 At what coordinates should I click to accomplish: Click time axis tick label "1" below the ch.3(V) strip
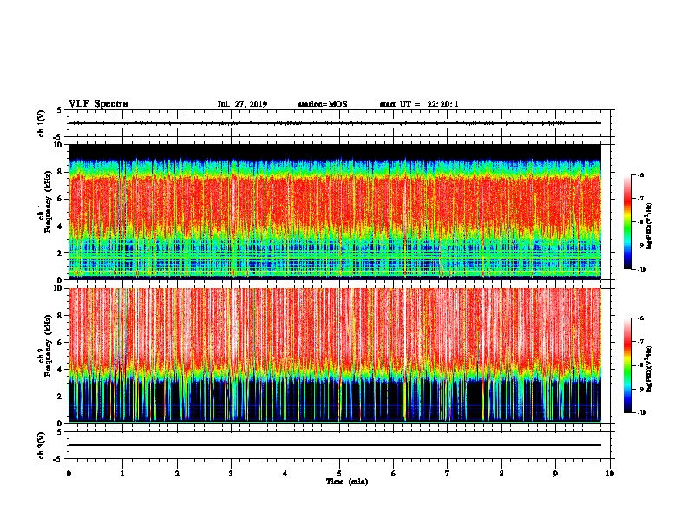122,474
